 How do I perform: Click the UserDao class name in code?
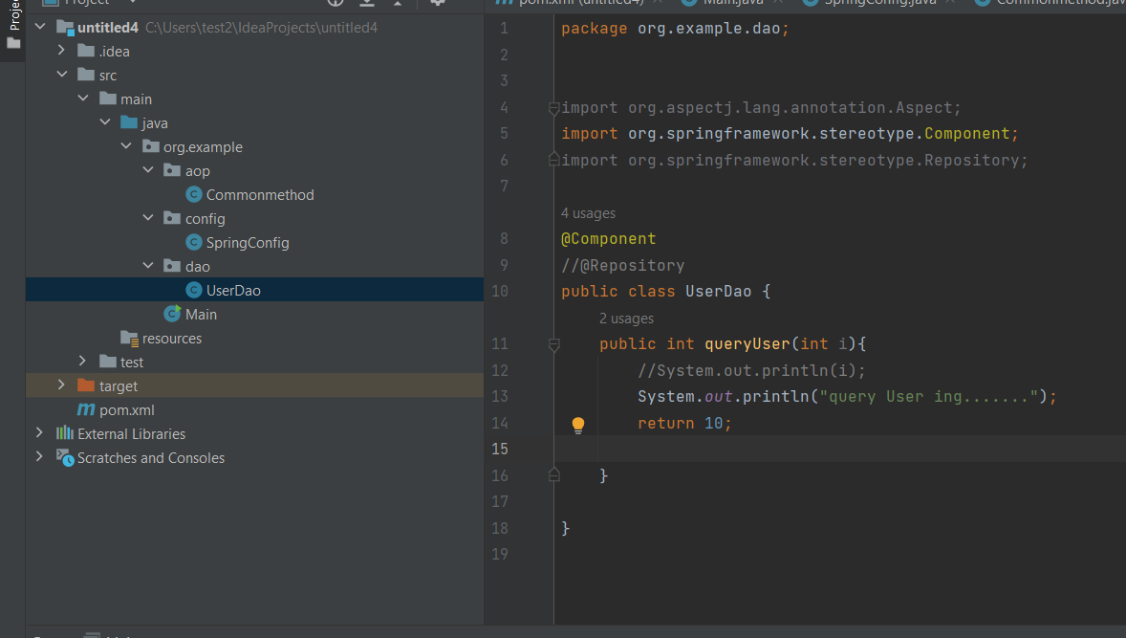coord(718,291)
